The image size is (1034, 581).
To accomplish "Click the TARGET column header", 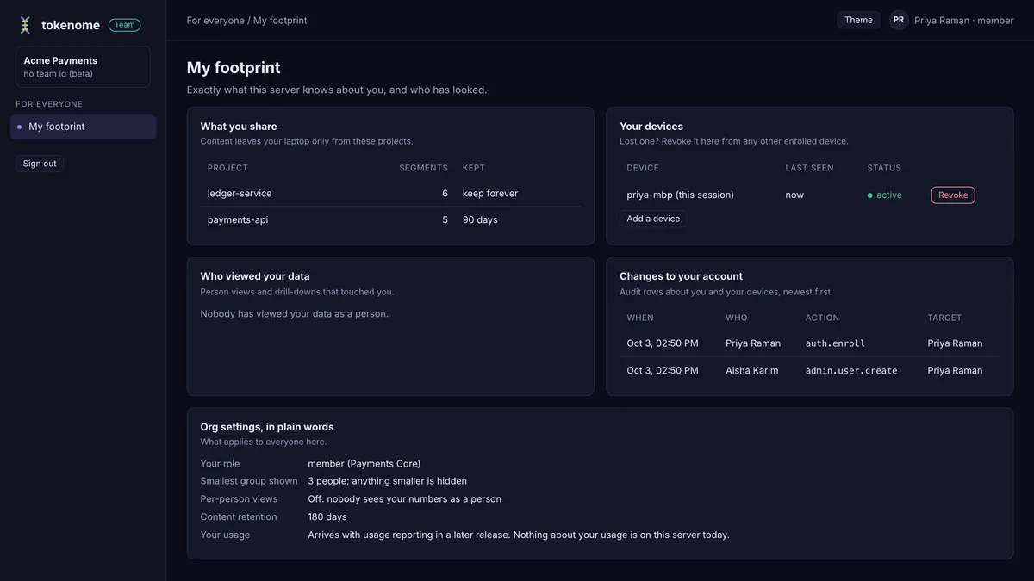I will pos(944,318).
